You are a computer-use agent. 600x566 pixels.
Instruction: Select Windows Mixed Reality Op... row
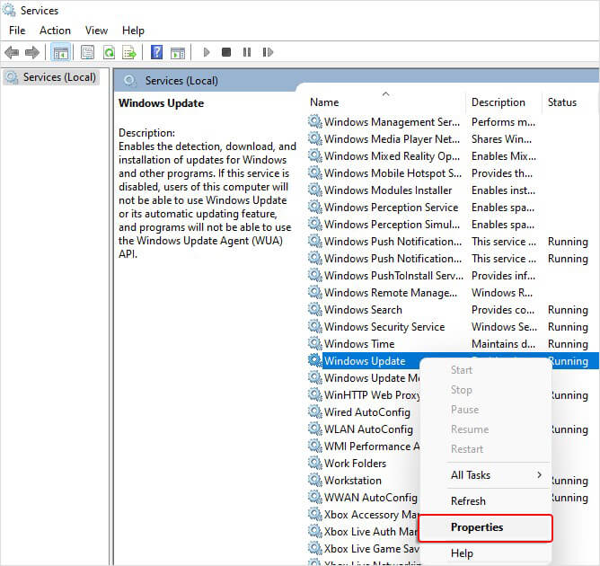tap(392, 156)
